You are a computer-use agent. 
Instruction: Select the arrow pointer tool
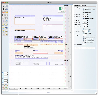coord(3,6)
